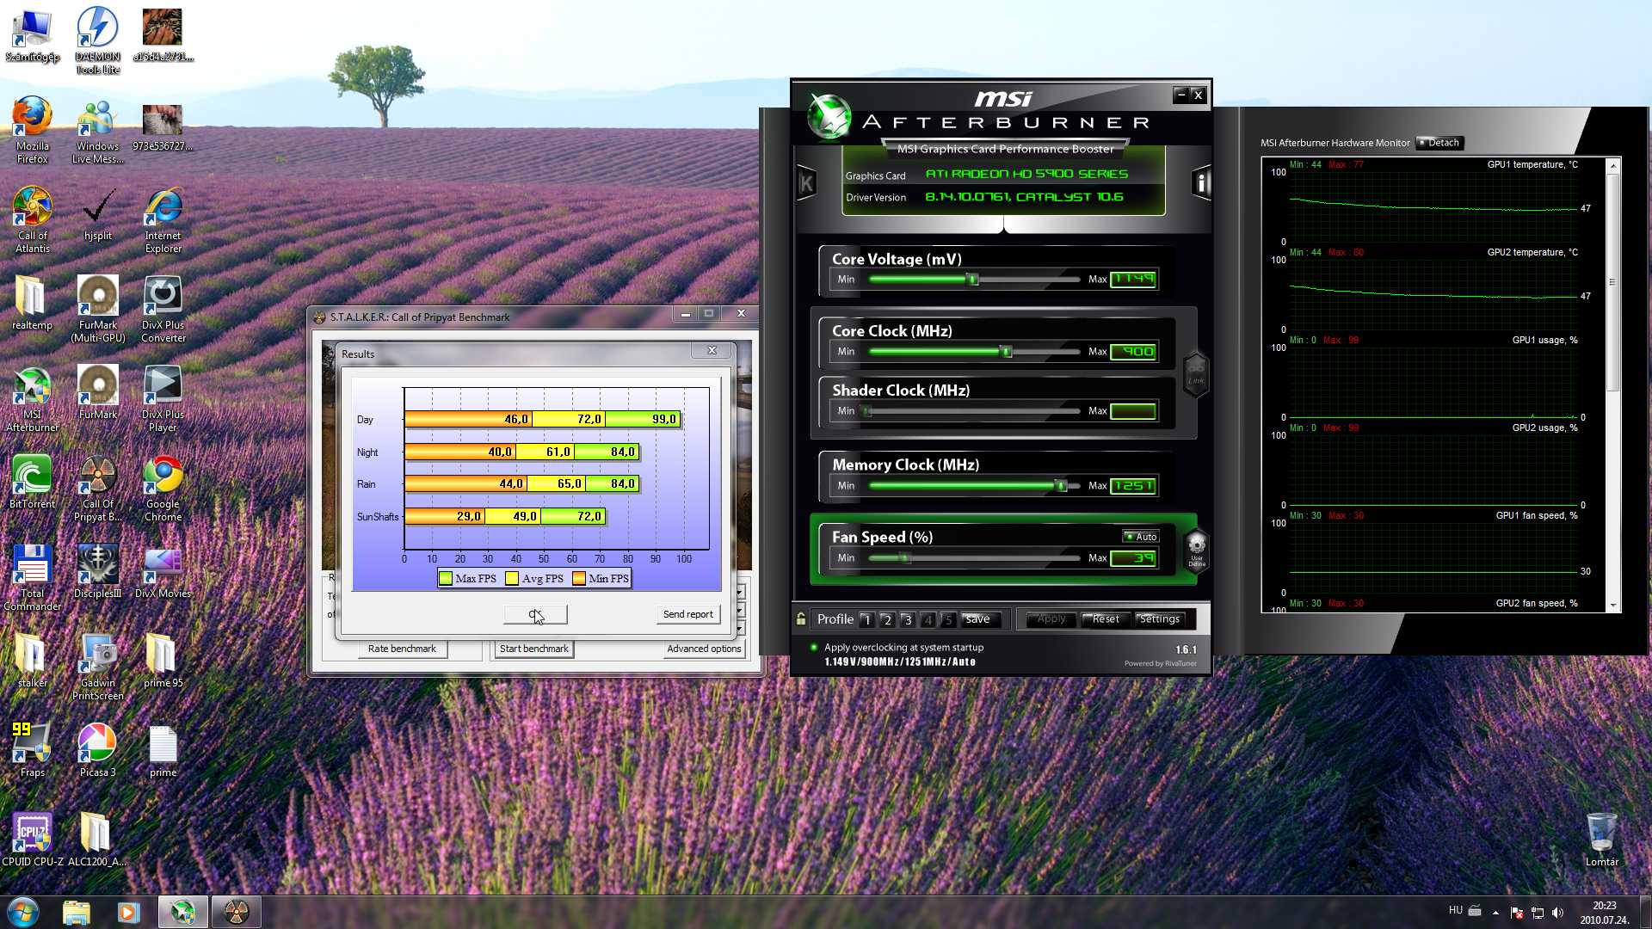Click the Core Clock value field 900
This screenshot has height=929, width=1652.
tap(1133, 351)
